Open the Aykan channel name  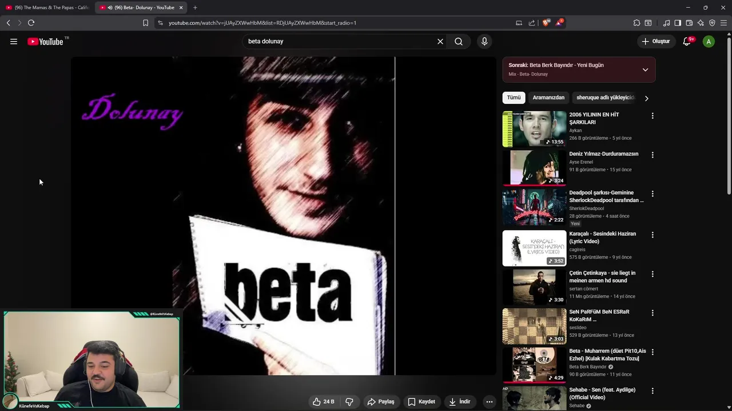[575, 130]
